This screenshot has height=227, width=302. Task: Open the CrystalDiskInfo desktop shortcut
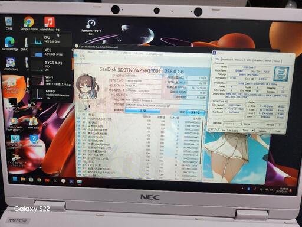click(12, 86)
